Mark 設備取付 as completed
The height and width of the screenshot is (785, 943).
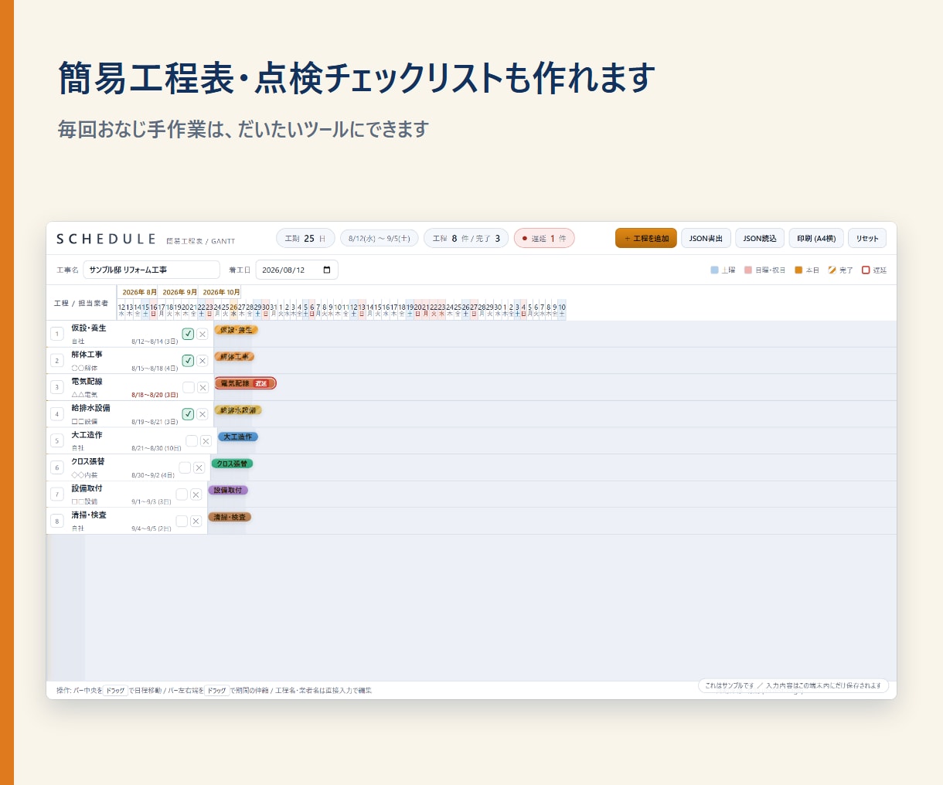[182, 494]
